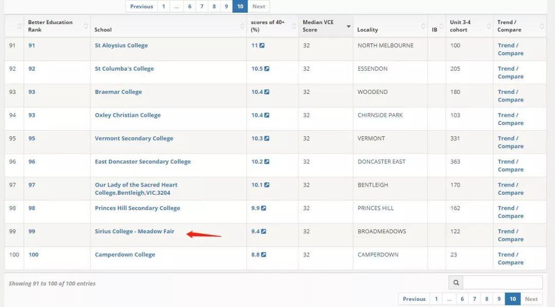Open Trend / Compare for East Doncaster row

[510, 166]
